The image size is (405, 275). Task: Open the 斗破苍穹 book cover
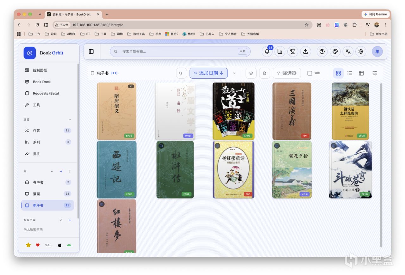pos(350,170)
